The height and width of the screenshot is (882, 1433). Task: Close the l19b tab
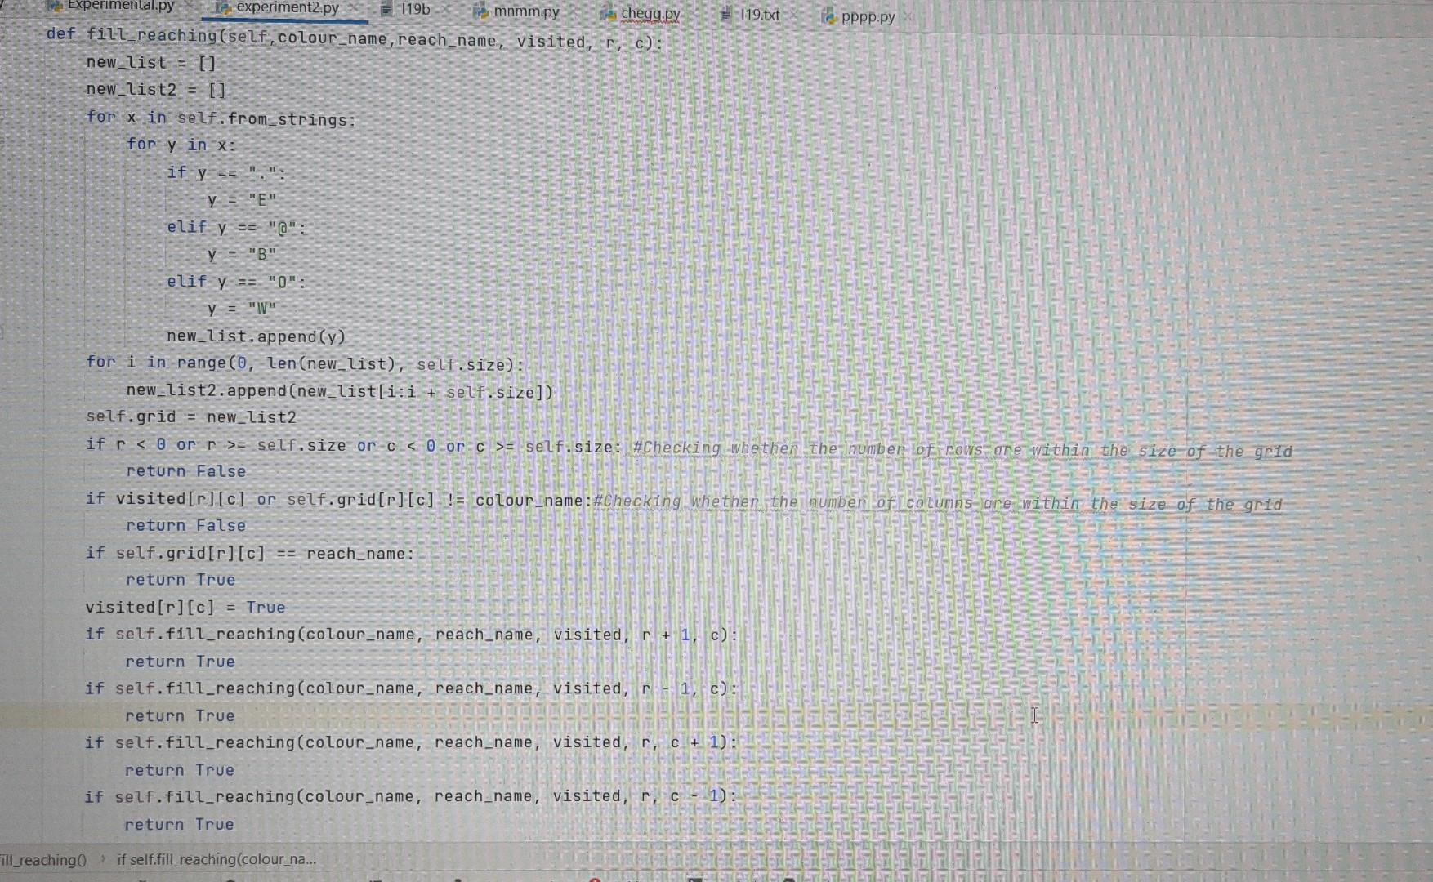[445, 11]
